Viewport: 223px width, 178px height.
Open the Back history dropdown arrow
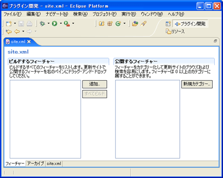pyautogui.click(x=23, y=31)
